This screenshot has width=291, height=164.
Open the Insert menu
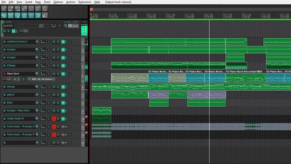point(29,2)
